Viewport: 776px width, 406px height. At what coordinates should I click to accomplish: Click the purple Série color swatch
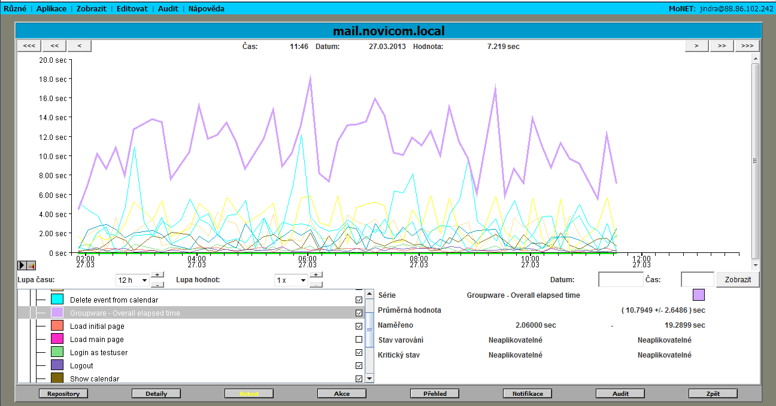tap(698, 295)
